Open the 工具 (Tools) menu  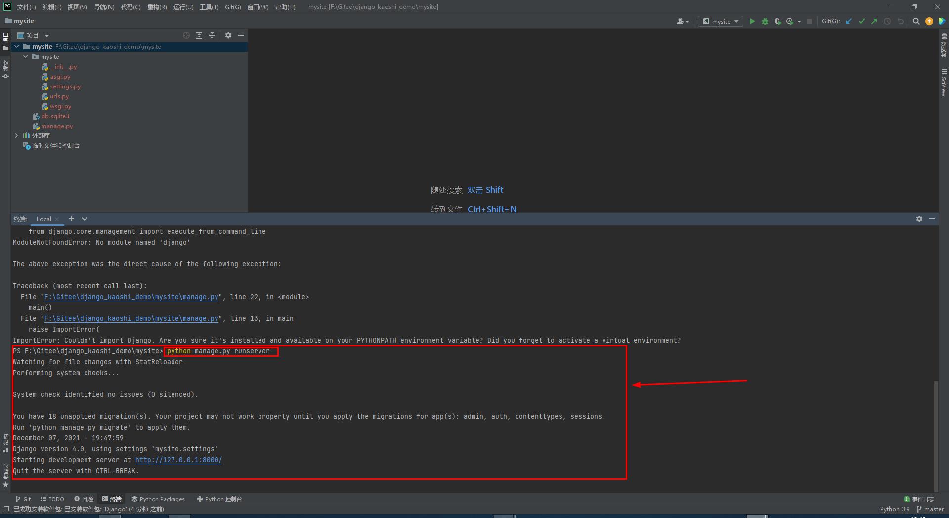(x=209, y=7)
